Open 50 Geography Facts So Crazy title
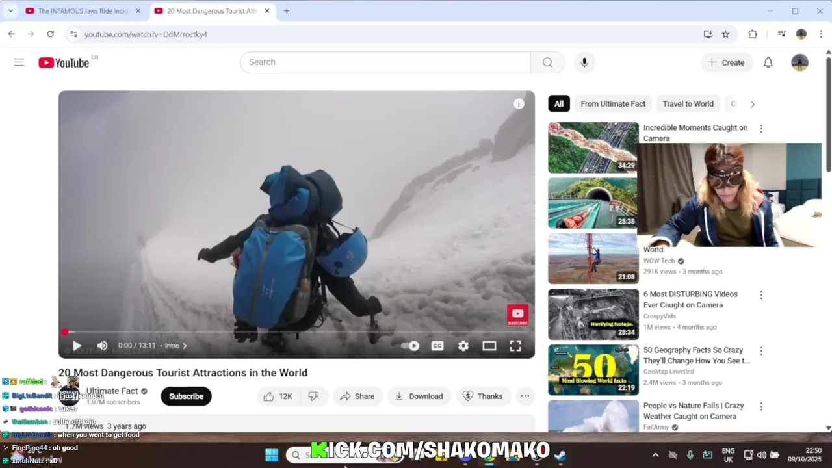 (x=696, y=356)
